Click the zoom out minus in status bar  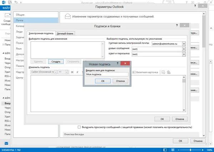point(179,150)
